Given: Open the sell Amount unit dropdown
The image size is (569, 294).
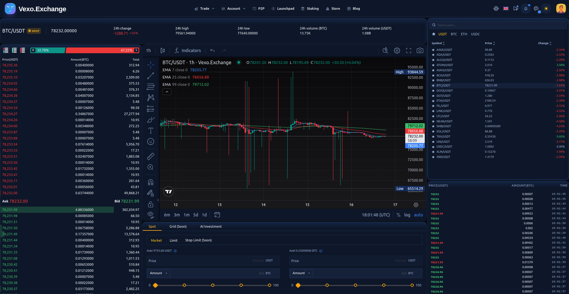Looking at the screenshot, I should (x=301, y=273).
